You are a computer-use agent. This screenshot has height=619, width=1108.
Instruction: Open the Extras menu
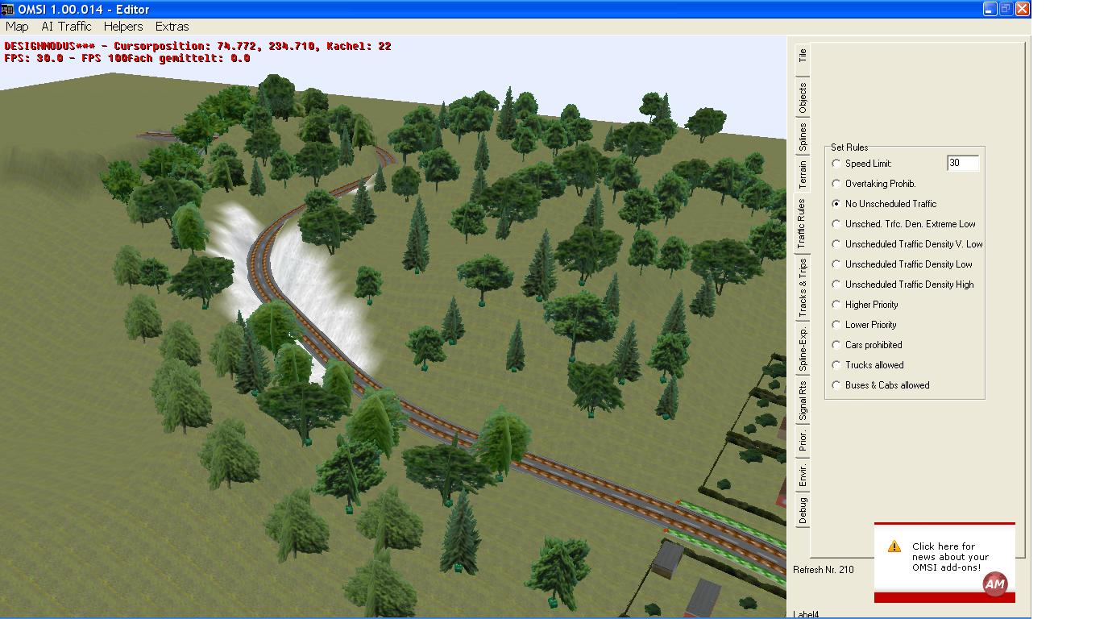pyautogui.click(x=172, y=27)
